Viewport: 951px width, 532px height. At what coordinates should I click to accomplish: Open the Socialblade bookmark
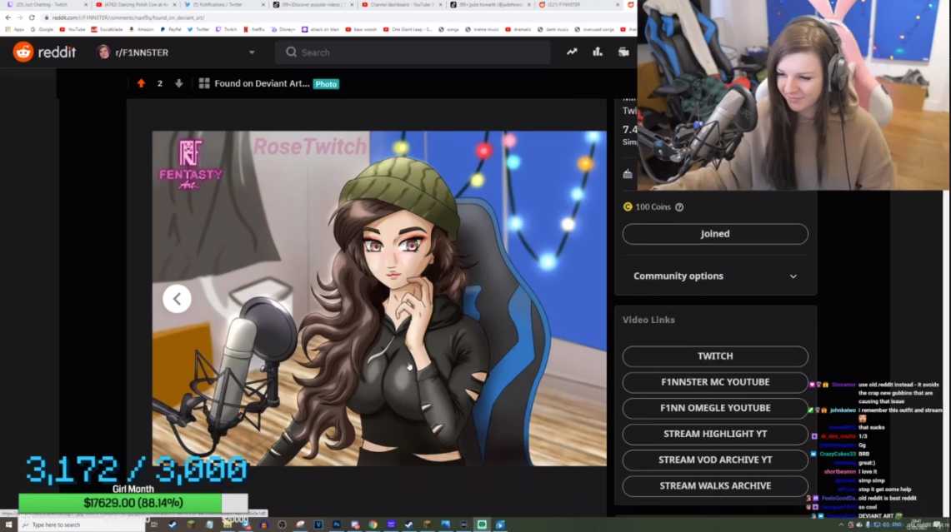pyautogui.click(x=107, y=29)
